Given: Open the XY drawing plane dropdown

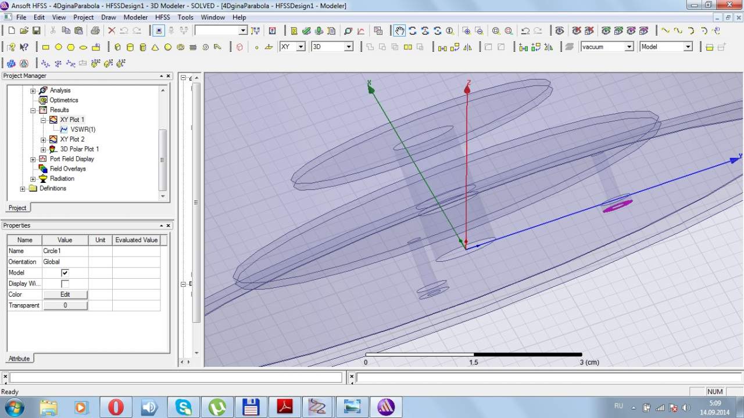Looking at the screenshot, I should tap(301, 47).
